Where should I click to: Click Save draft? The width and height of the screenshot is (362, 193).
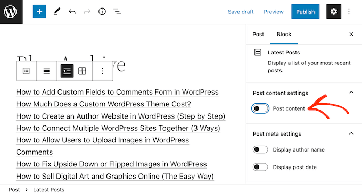tap(241, 12)
